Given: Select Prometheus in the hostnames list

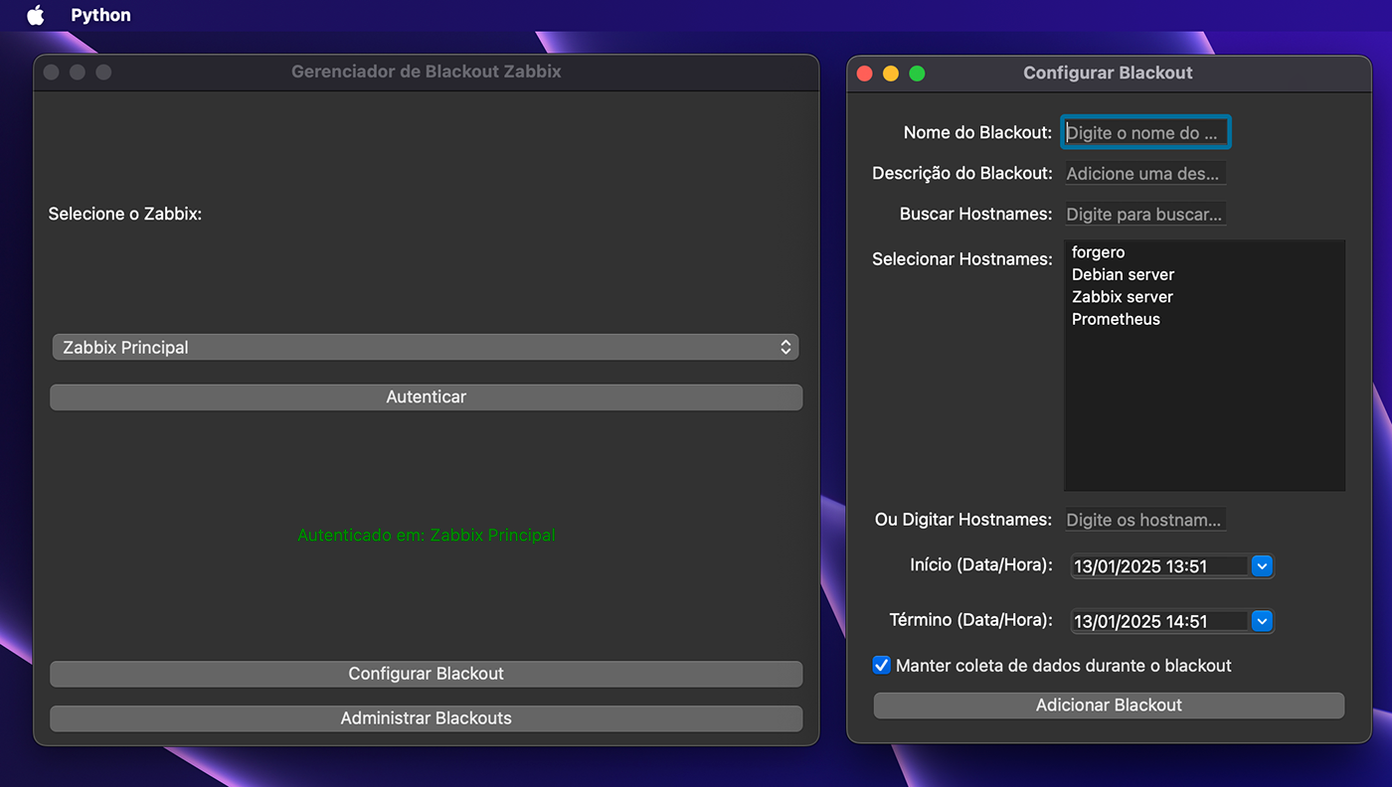Looking at the screenshot, I should 1204,319.
